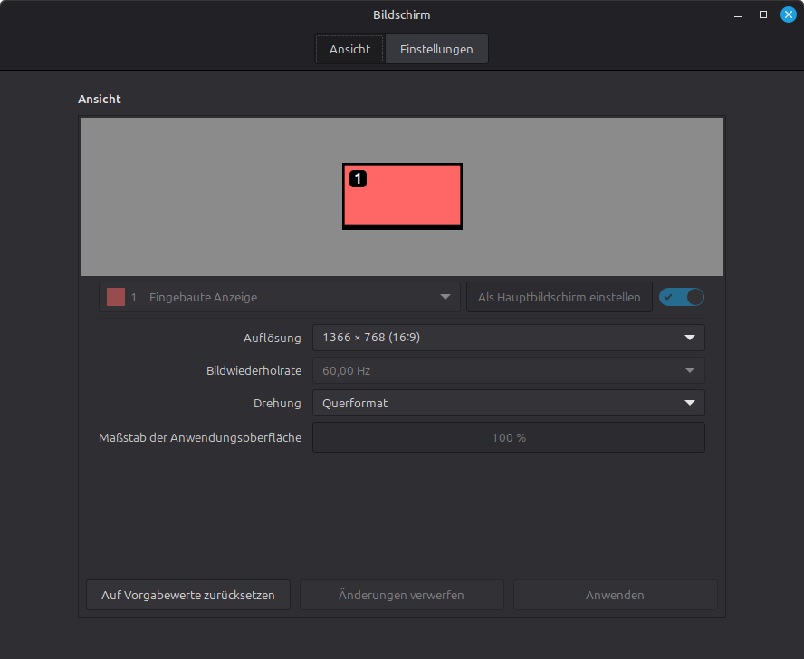Open the Auflösung dropdown showing 1366 × 768
The width and height of the screenshot is (804, 659).
tap(508, 338)
